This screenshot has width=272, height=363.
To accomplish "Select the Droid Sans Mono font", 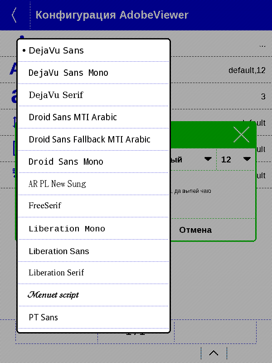I will [x=94, y=162].
